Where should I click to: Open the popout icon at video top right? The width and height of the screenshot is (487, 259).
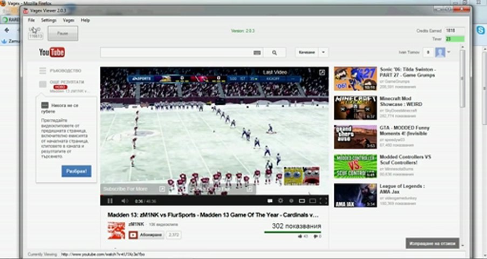point(322,72)
